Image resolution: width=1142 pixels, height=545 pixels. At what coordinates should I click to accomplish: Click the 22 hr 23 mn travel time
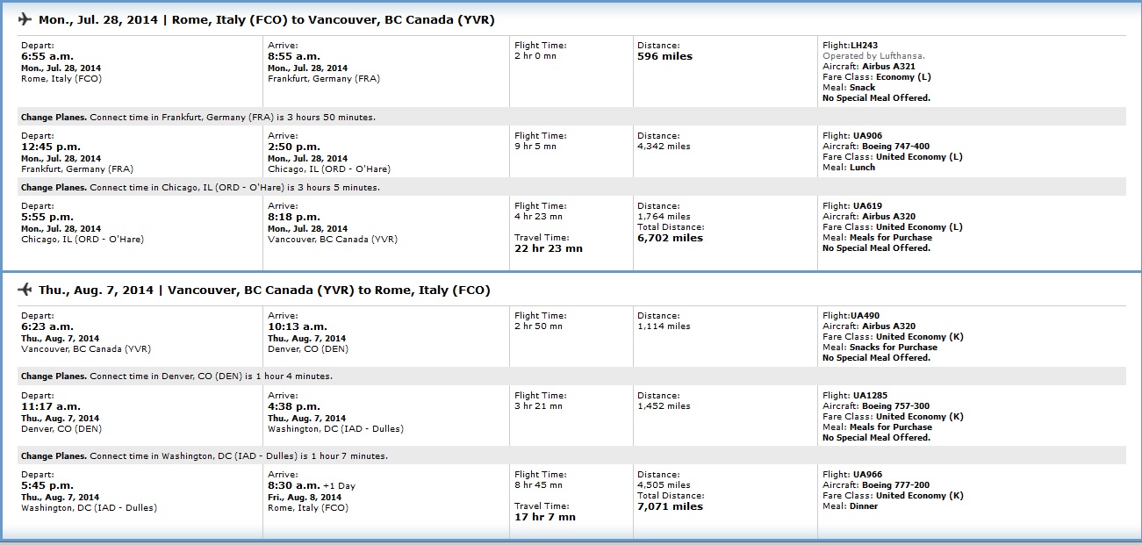click(x=549, y=248)
